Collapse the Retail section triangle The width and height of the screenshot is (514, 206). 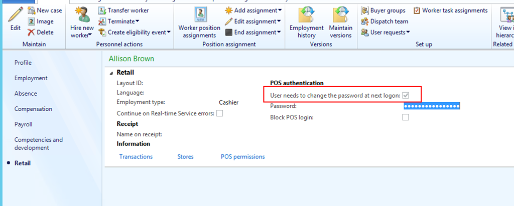pyautogui.click(x=111, y=73)
